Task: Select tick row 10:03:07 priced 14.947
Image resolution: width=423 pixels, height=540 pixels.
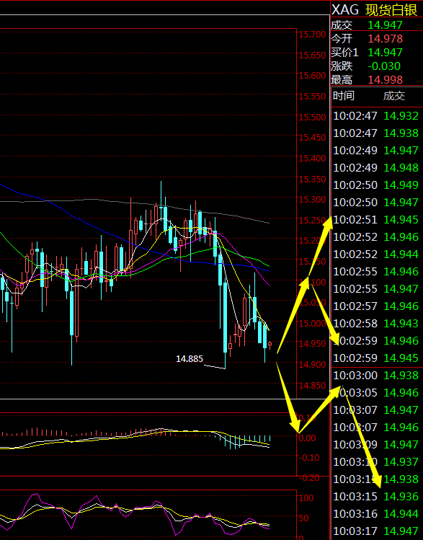Action: pos(376,410)
